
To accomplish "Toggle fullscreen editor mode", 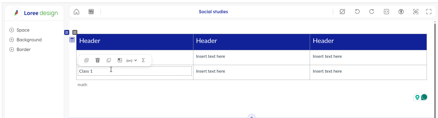I will [x=429, y=12].
